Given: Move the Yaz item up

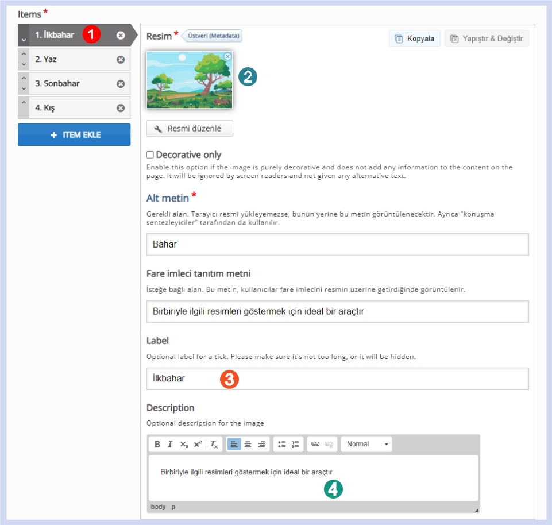Looking at the screenshot, I should coord(24,53).
